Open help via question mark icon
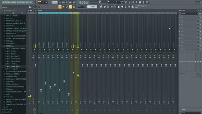The image size is (202, 114). (x=136, y=2)
